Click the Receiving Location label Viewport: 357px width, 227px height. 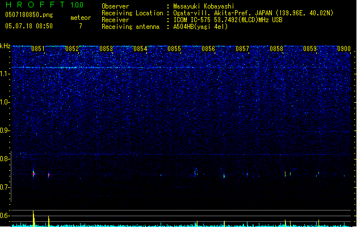coord(132,13)
